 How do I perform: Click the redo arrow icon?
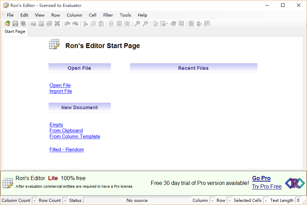[75, 24]
